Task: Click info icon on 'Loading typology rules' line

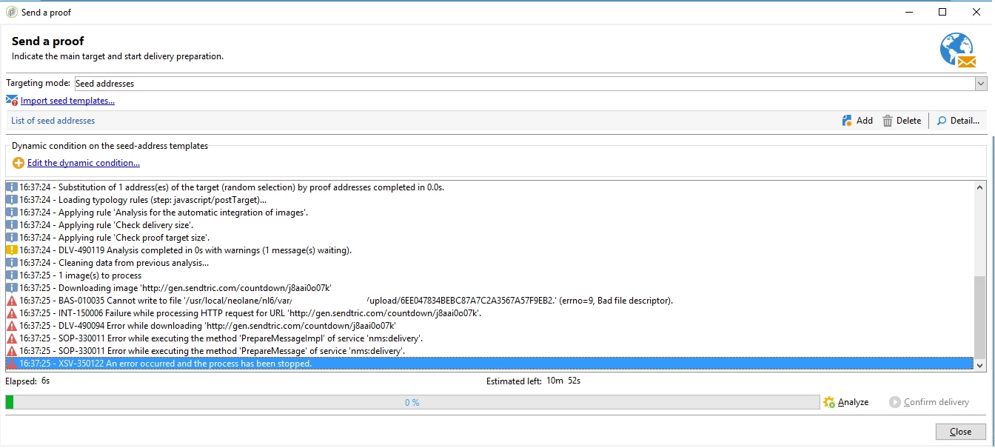Action: click(11, 200)
